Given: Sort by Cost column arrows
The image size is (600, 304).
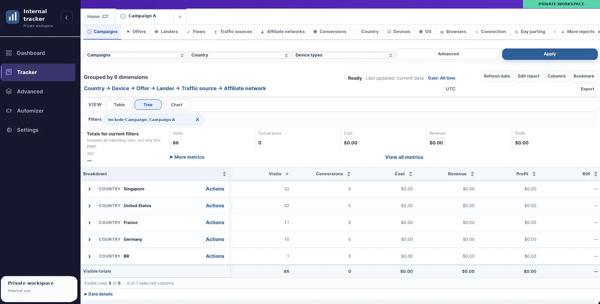Looking at the screenshot, I should tap(410, 174).
